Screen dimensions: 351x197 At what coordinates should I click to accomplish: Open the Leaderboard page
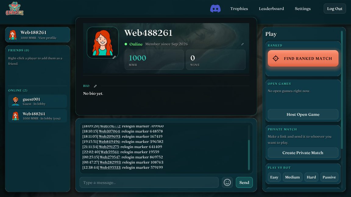[x=271, y=9]
